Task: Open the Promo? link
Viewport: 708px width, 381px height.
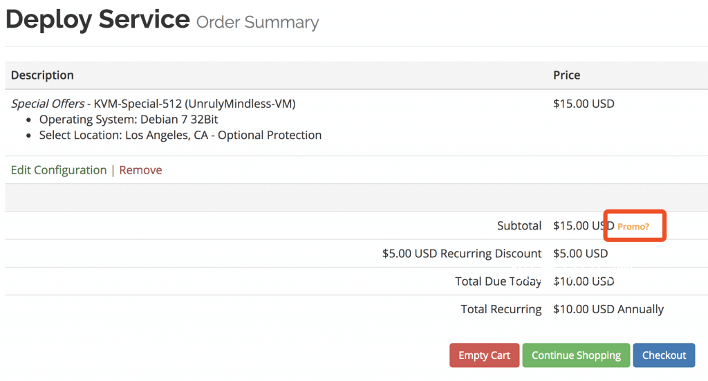Action: click(633, 227)
